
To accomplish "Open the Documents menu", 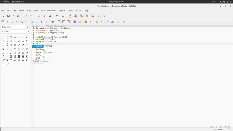I will [x=52, y=11].
